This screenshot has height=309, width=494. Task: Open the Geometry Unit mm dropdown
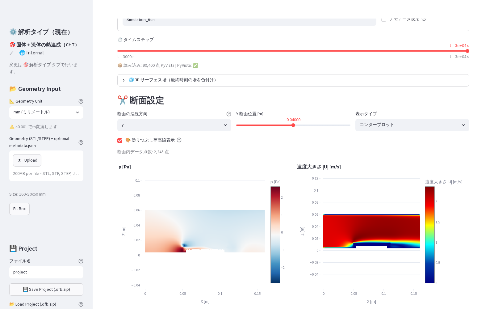point(46,112)
